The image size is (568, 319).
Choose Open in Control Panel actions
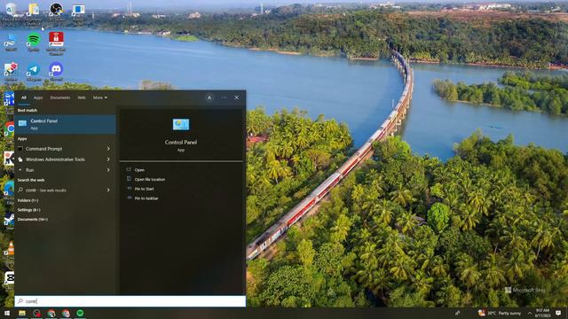click(139, 170)
